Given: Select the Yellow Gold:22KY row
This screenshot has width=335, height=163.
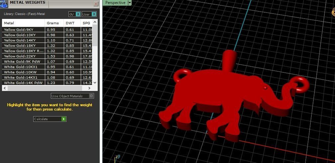Looking at the screenshot, I should (48, 56).
